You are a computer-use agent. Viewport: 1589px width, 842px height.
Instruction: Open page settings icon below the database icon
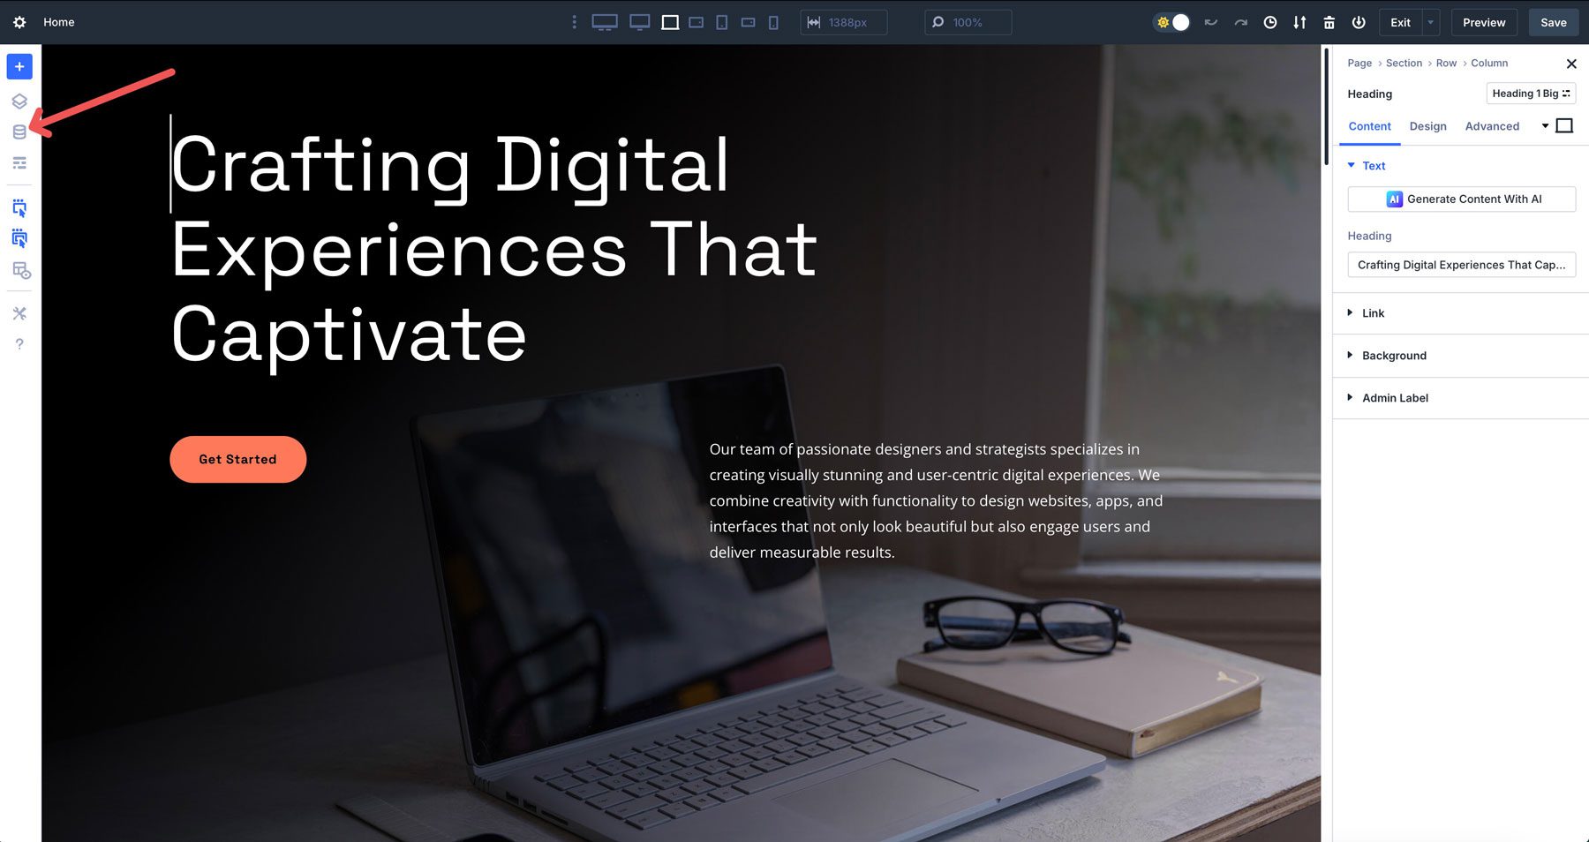tap(19, 162)
